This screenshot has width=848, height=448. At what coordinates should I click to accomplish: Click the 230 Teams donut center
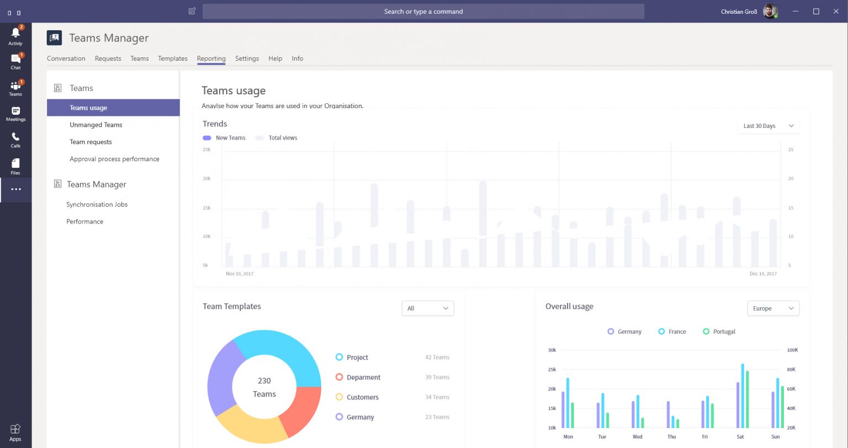[x=264, y=387]
